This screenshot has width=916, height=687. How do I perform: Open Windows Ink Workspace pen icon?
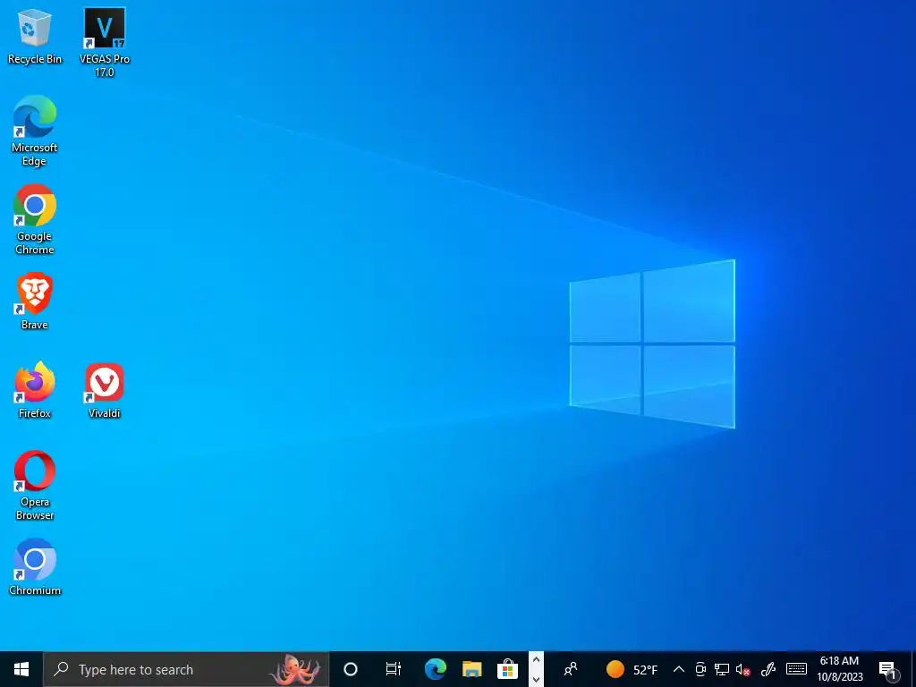point(768,669)
